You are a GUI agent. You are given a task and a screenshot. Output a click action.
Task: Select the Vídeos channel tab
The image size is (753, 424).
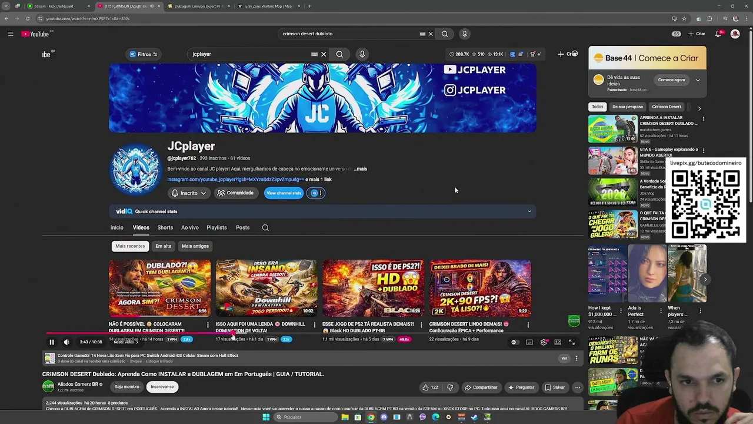(141, 227)
